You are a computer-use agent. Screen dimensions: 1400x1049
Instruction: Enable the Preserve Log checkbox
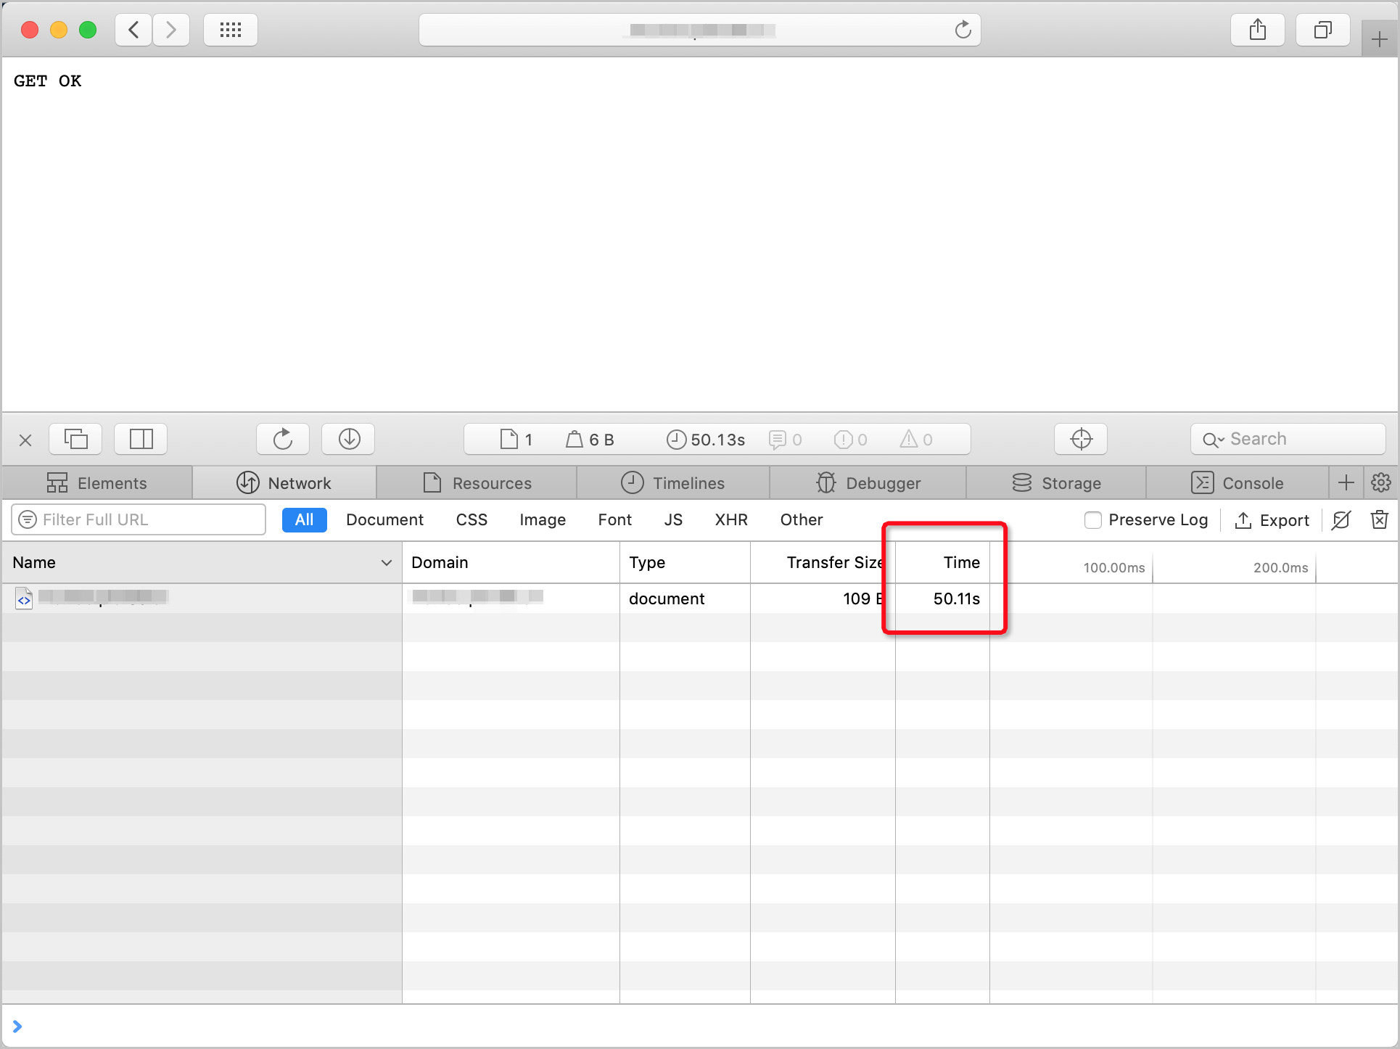tap(1092, 519)
